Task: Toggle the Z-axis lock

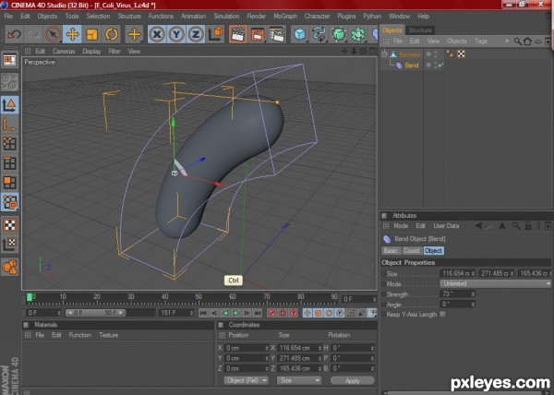Action: point(196,34)
